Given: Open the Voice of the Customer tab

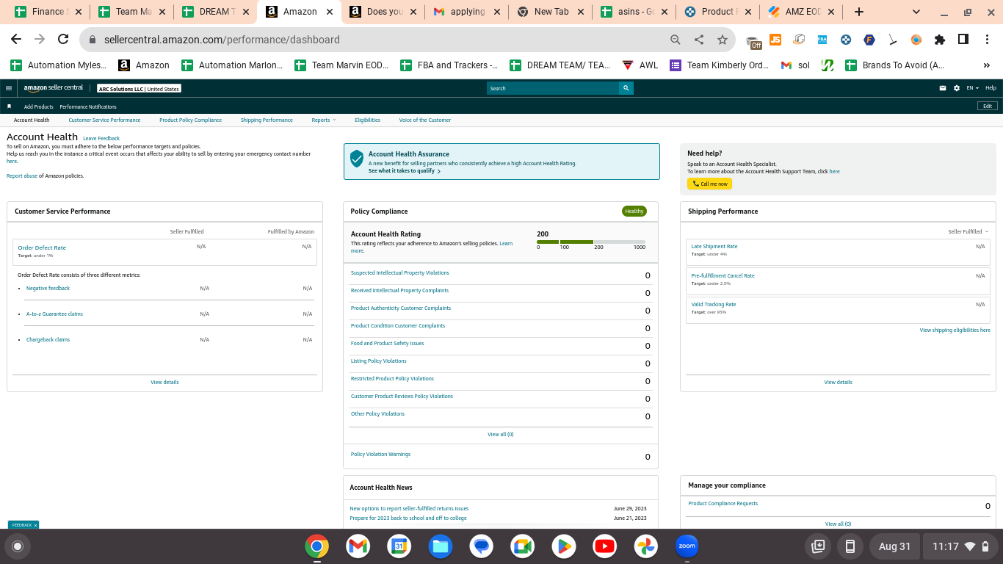Looking at the screenshot, I should point(425,120).
